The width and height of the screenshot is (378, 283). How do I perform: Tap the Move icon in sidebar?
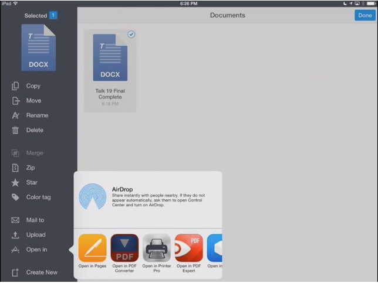[16, 101]
